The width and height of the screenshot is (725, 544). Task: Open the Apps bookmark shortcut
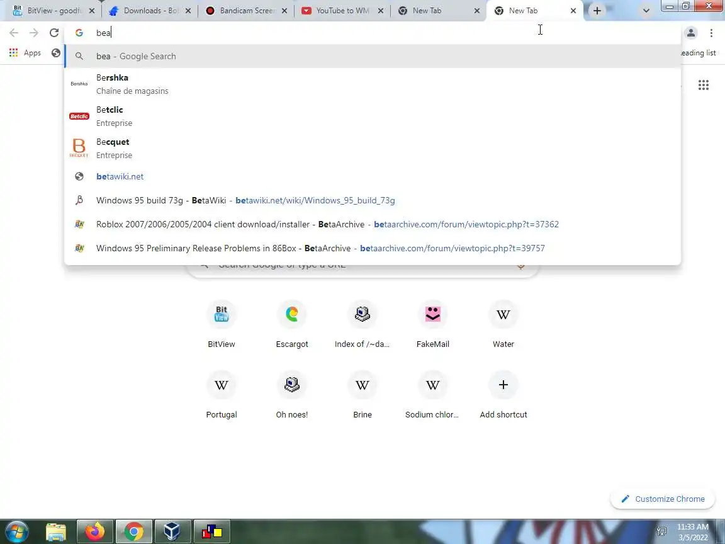(25, 53)
